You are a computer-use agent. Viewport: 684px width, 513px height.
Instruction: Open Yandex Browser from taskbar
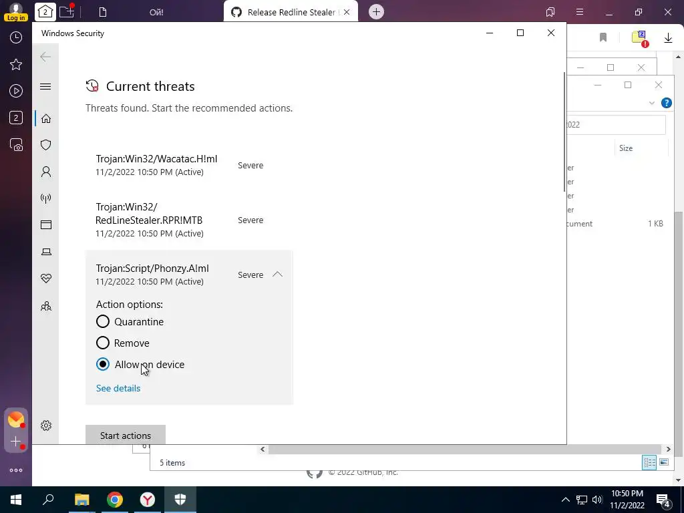148,500
